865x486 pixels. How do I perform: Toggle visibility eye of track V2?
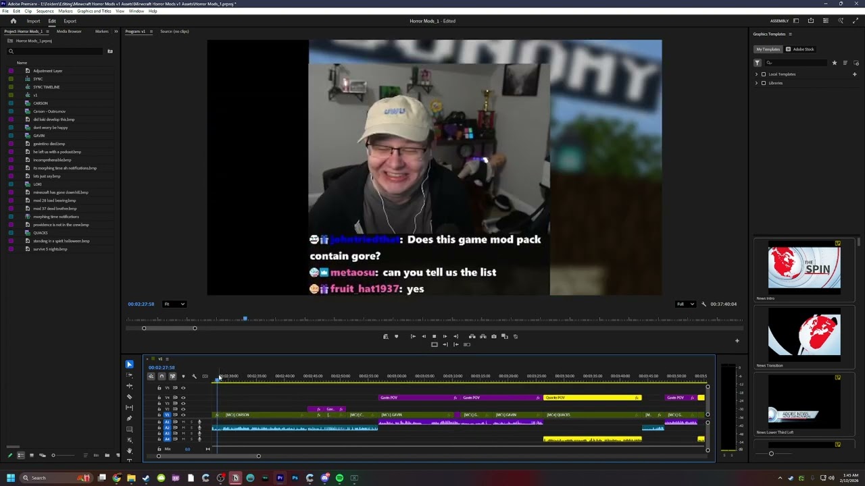click(x=183, y=409)
